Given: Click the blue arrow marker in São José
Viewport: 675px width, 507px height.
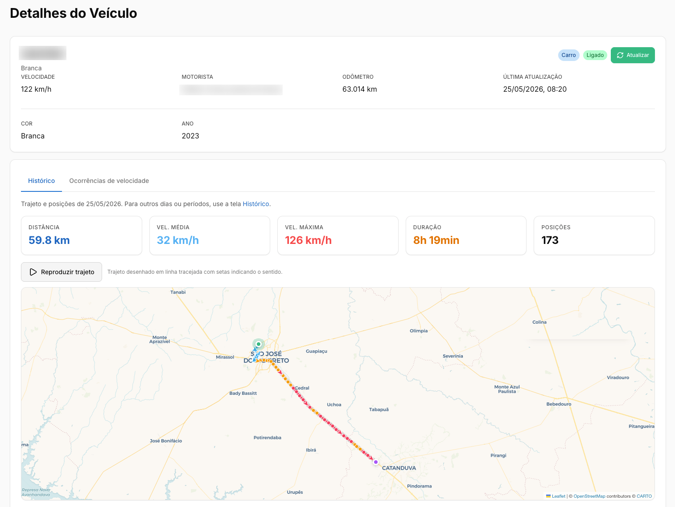Looking at the screenshot, I should click(x=255, y=349).
